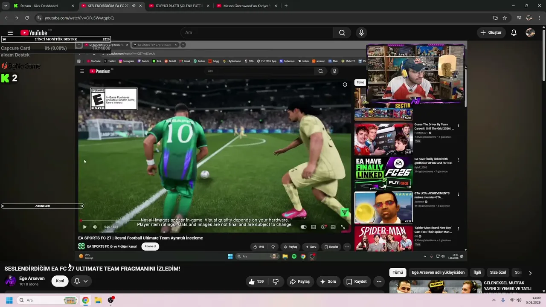Open File Explorer from the taskbar

point(98,300)
